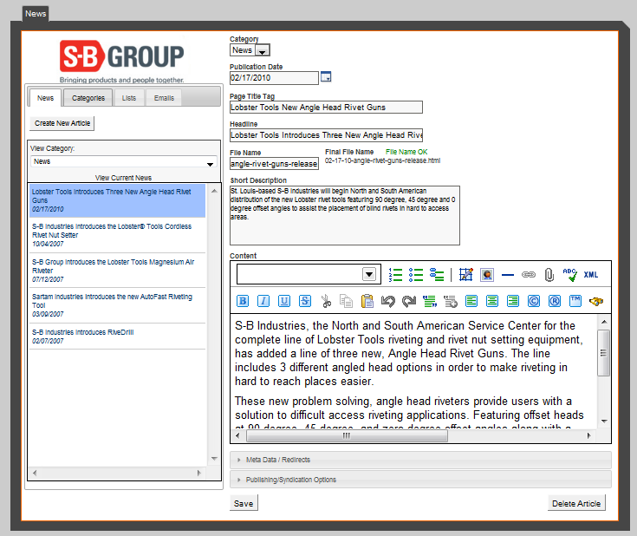Click the indented outline list icon
Image resolution: width=637 pixels, height=536 pixels.
point(437,275)
